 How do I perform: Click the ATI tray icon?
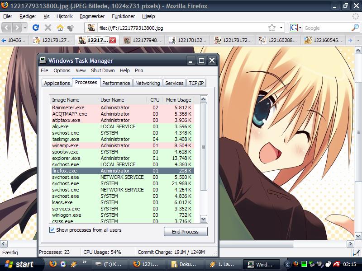click(x=337, y=264)
